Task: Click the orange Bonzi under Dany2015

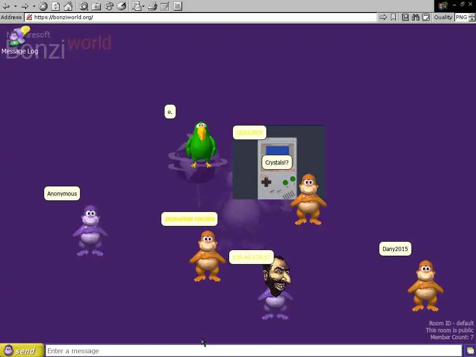Action: click(425, 286)
